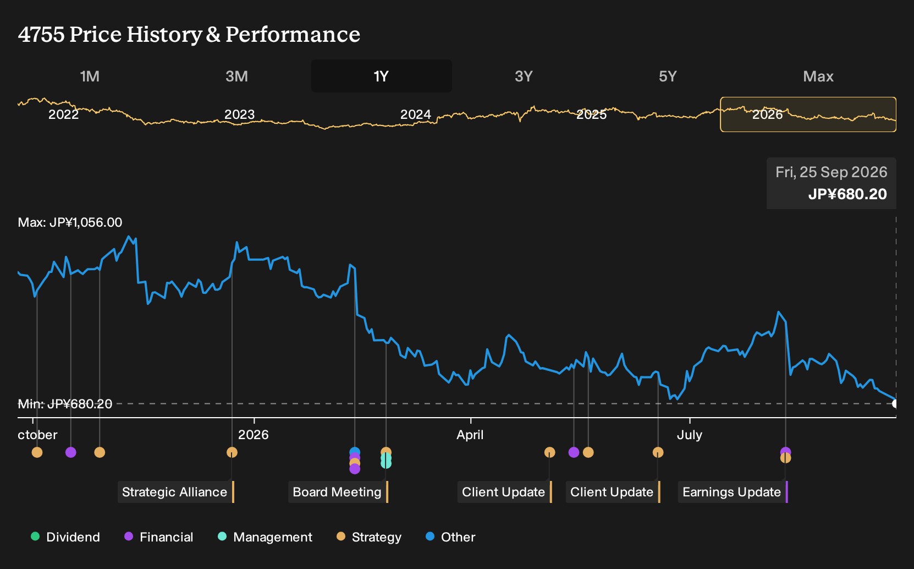
Task: Open the Client Update label next to Board Meeting
Action: point(505,492)
